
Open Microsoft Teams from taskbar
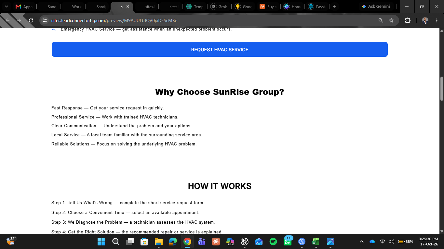click(x=201, y=242)
